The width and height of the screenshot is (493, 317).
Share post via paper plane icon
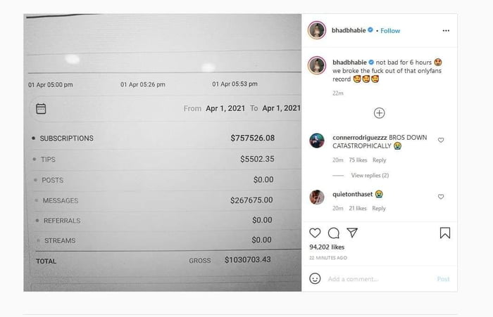352,233
